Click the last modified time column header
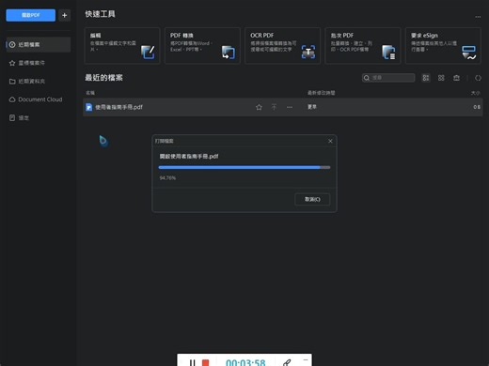 coord(321,93)
